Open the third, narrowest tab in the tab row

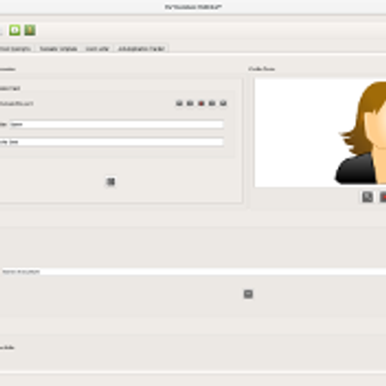click(x=97, y=48)
